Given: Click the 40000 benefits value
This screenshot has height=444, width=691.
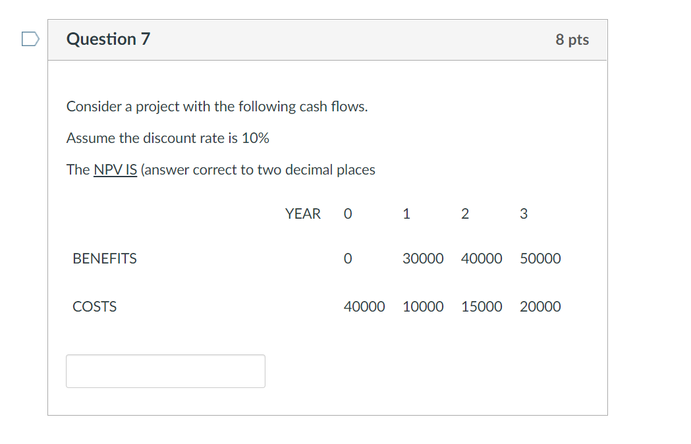Looking at the screenshot, I should (x=482, y=258).
